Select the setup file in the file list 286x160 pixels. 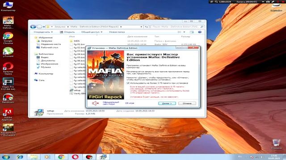click(x=75, y=90)
